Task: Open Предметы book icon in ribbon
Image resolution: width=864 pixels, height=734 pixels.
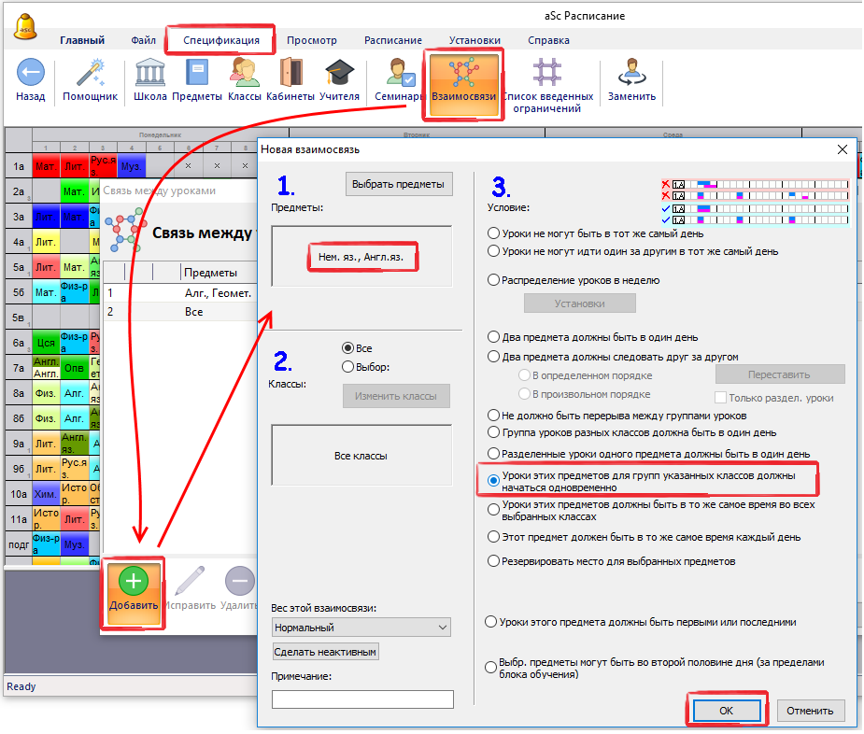Action: click(x=197, y=73)
